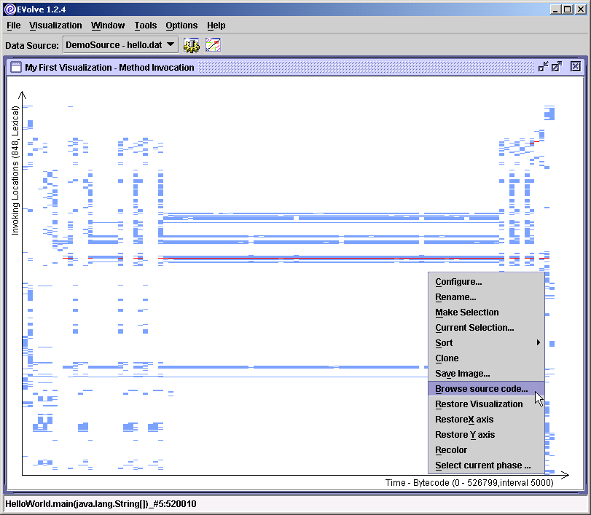Viewport: 591px width, 515px height.
Task: Choose Current Selection... menu entry
Action: tap(486, 327)
